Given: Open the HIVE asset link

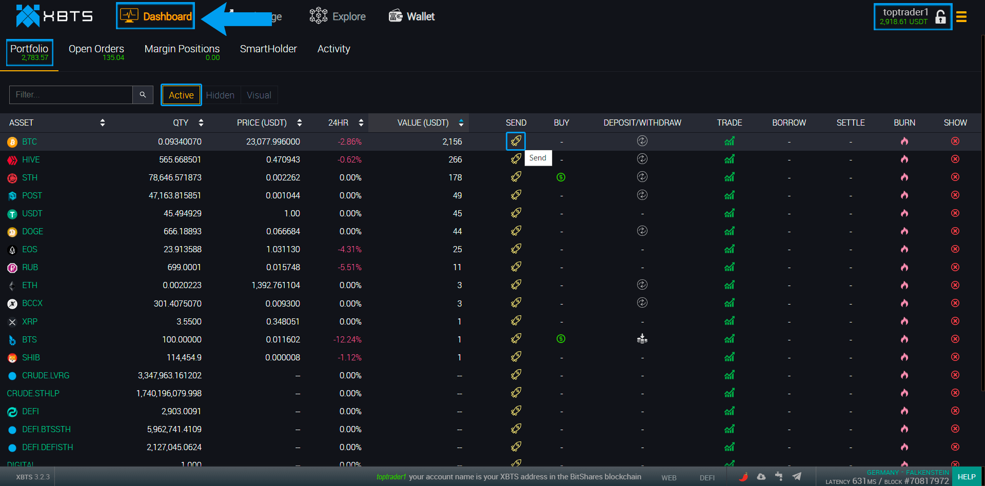Looking at the screenshot, I should [31, 159].
